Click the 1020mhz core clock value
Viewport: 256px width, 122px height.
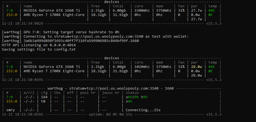tap(141, 67)
